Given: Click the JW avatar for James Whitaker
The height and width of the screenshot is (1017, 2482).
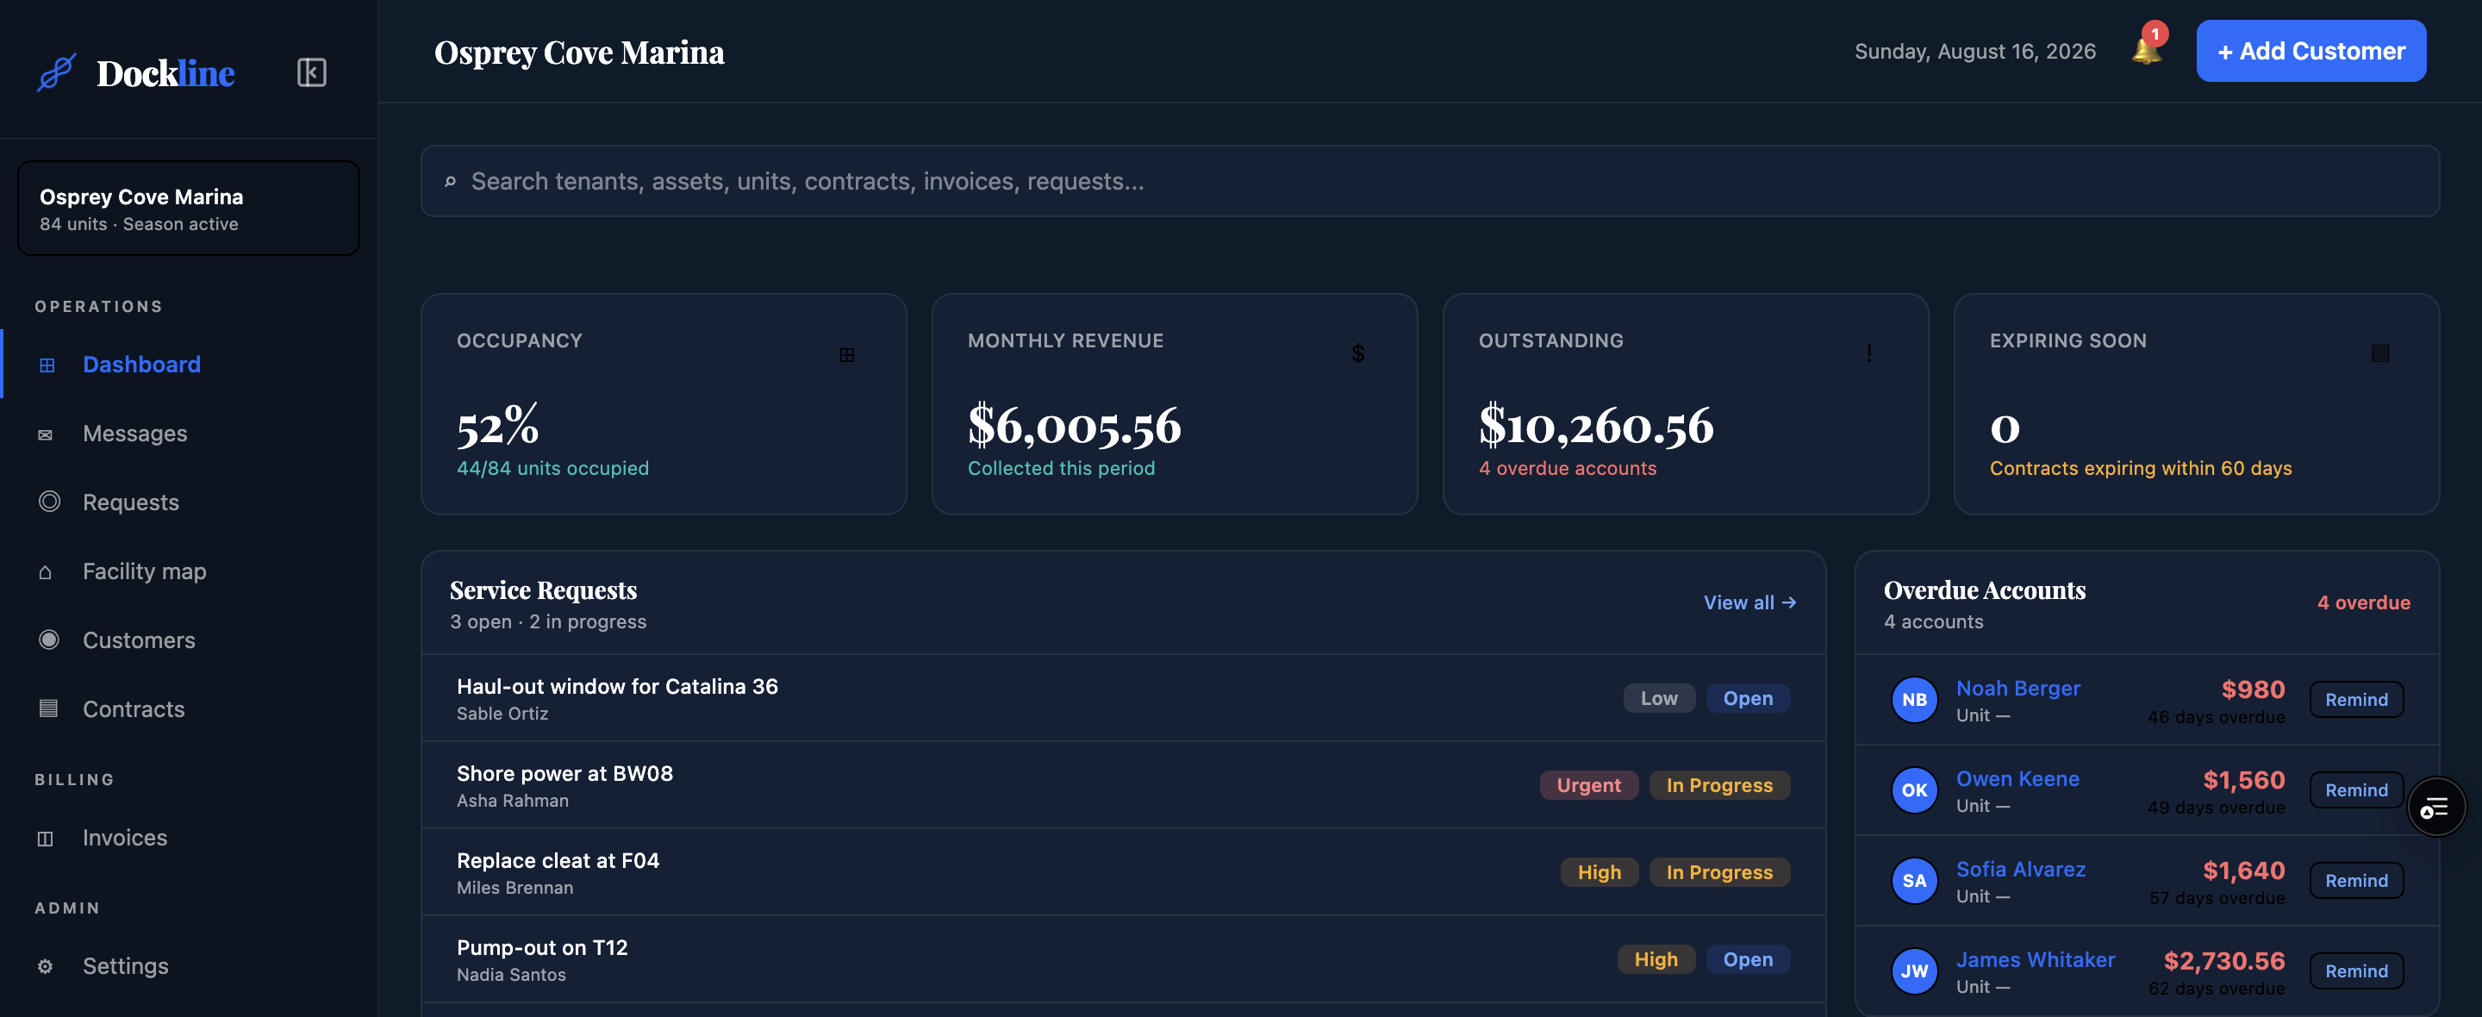Looking at the screenshot, I should (1913, 971).
